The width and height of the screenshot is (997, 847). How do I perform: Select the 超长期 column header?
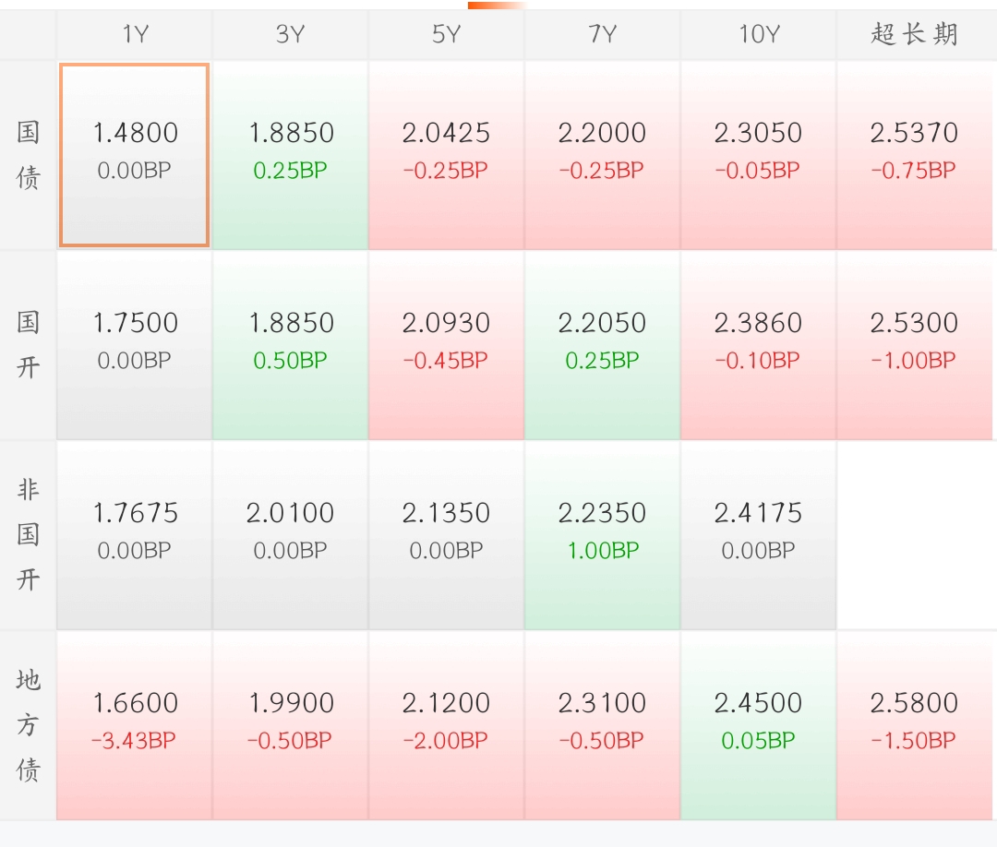point(915,34)
